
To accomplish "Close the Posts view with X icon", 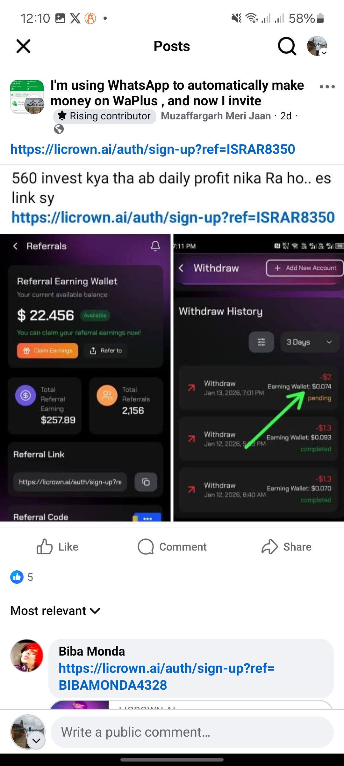I will click(23, 46).
